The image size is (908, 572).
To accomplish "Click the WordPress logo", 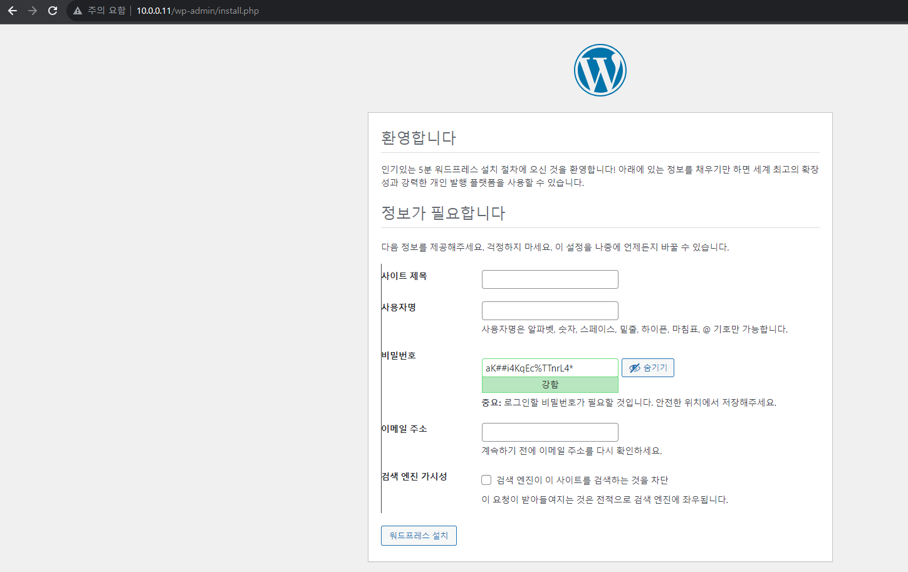I will (600, 70).
